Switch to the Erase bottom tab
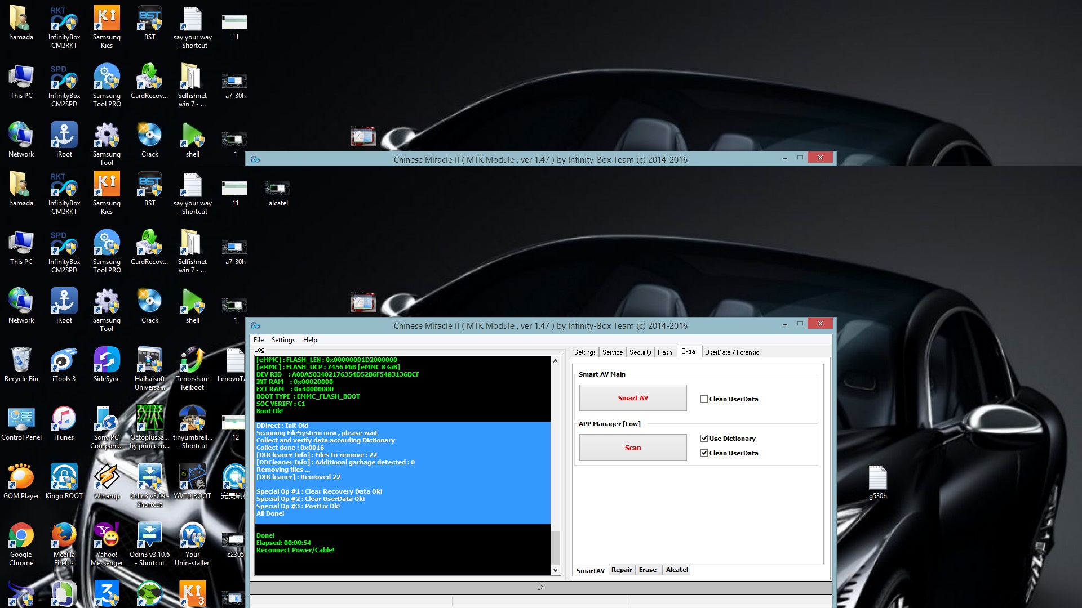This screenshot has height=608, width=1082. [x=648, y=570]
